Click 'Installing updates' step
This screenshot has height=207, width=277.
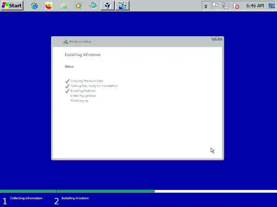(x=83, y=96)
